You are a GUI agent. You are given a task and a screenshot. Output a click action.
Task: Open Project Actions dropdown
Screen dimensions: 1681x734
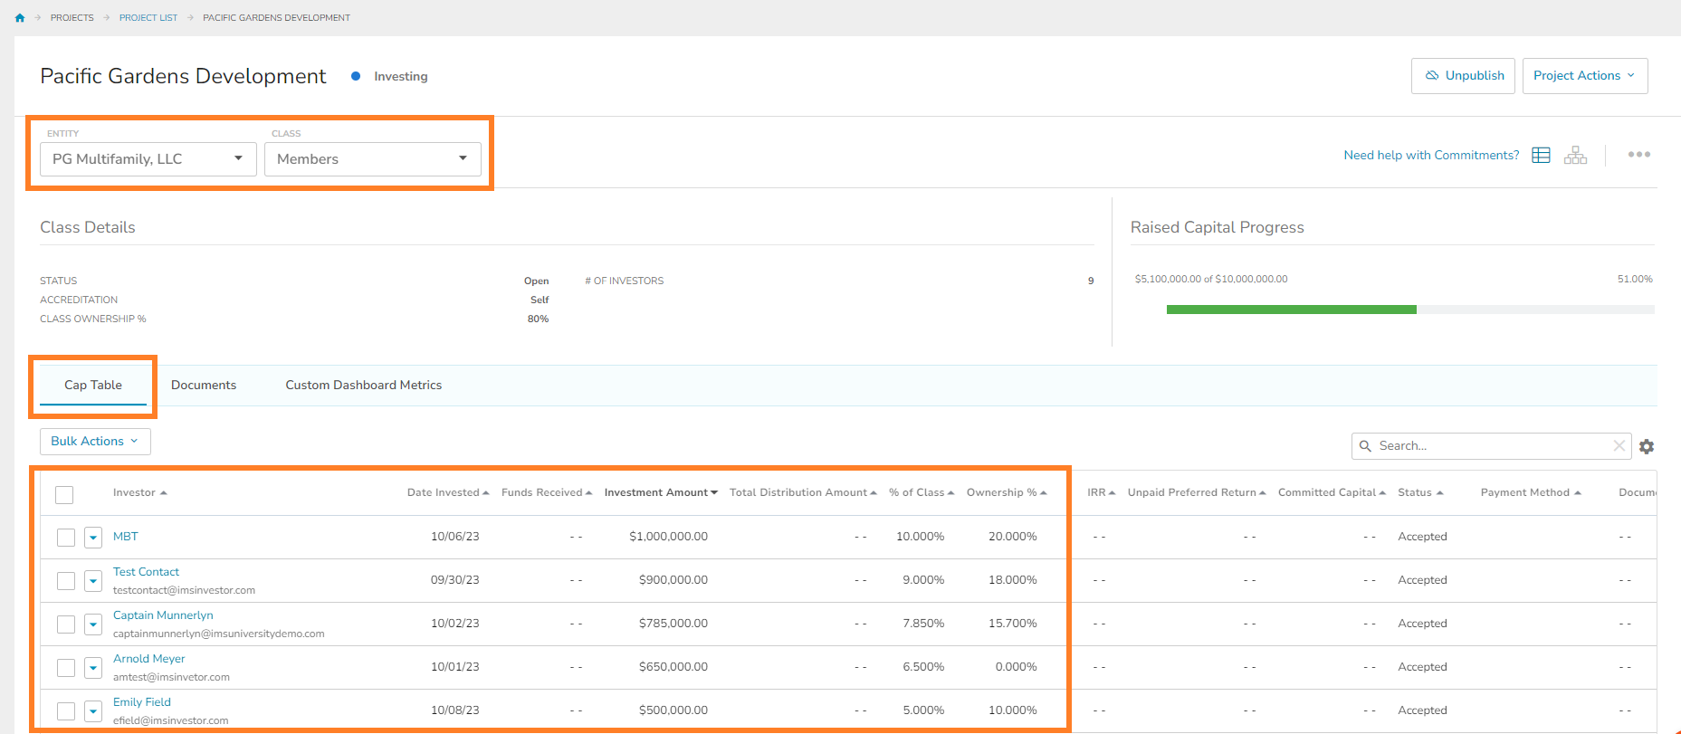click(x=1585, y=76)
